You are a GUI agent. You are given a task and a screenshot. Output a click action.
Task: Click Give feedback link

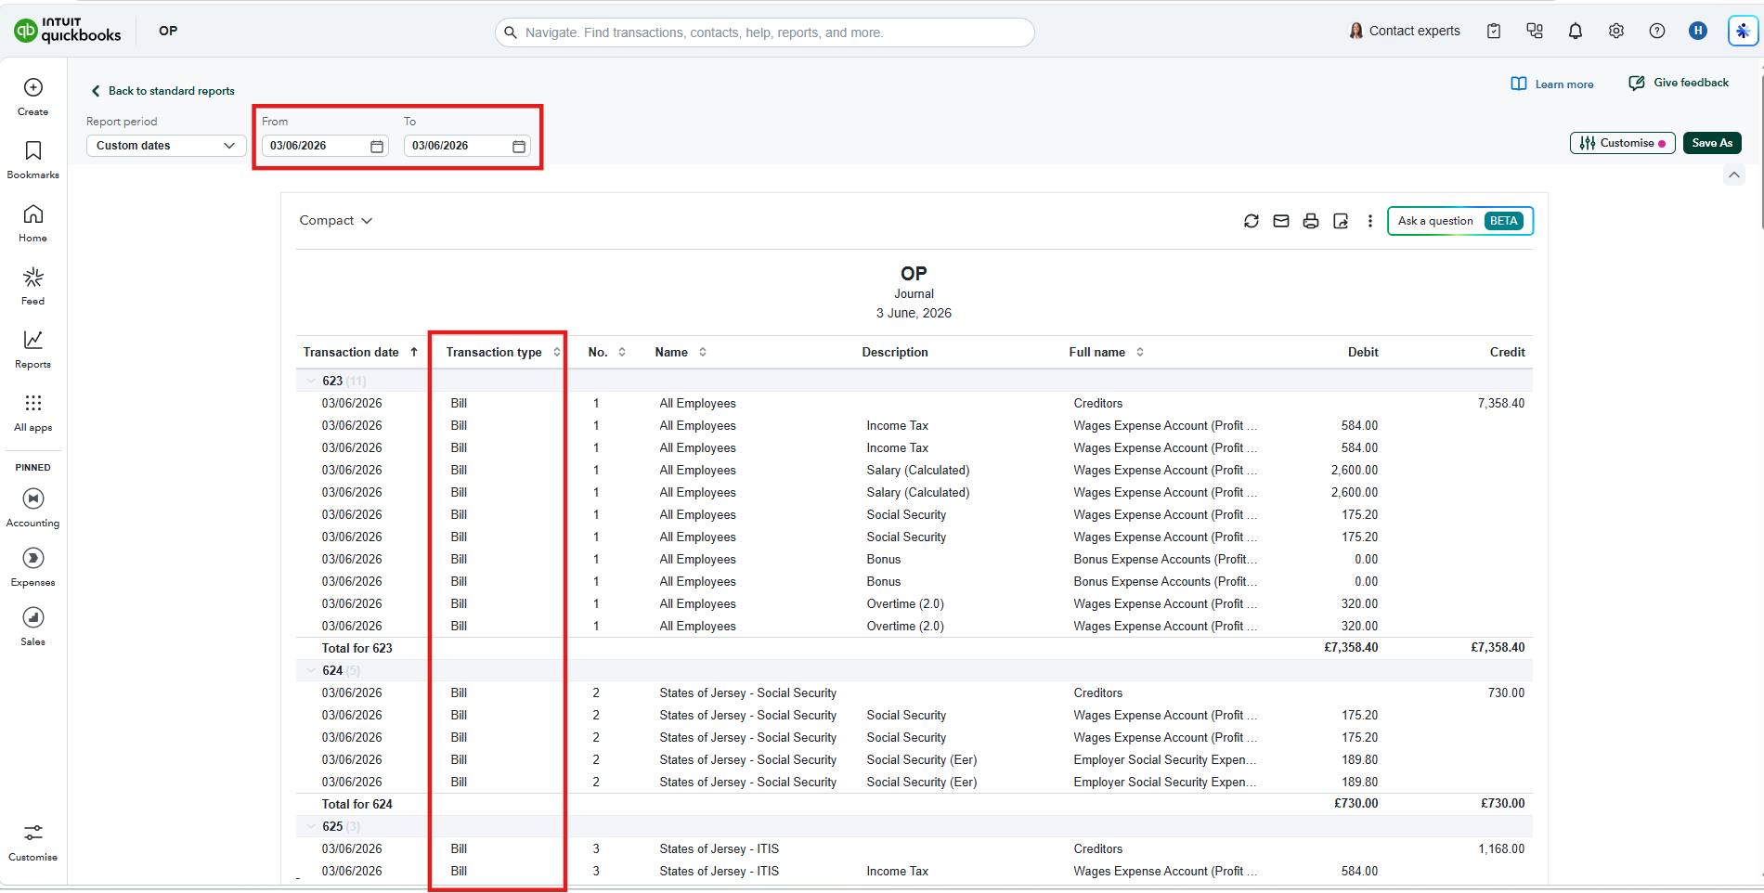click(x=1679, y=83)
